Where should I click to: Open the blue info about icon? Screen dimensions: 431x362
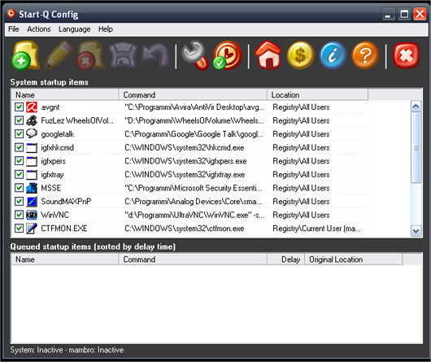click(333, 55)
